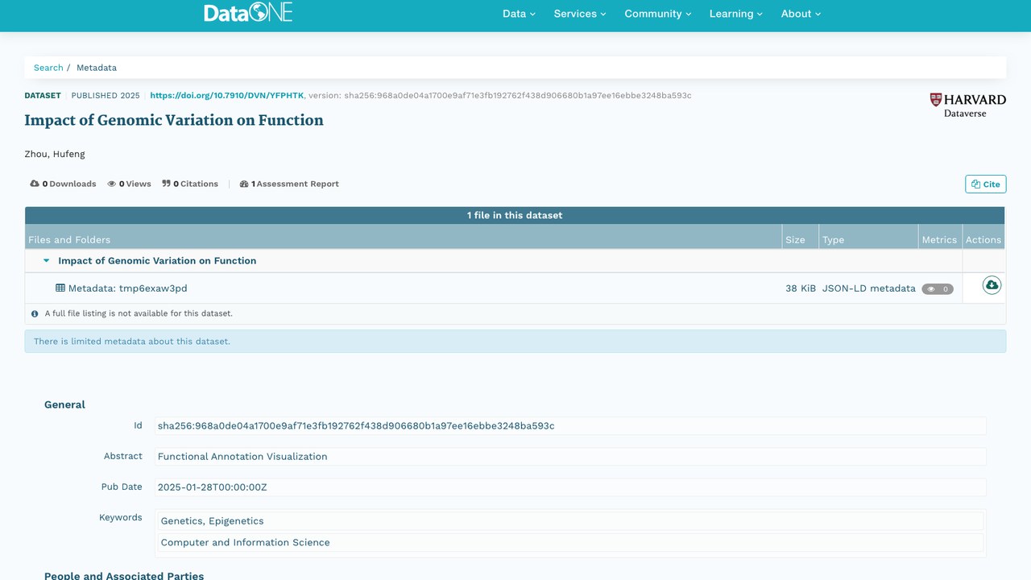Click the General section heading
Viewport: 1031px width, 580px height.
point(64,404)
